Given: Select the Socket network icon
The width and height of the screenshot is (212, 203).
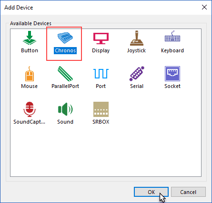Looking at the screenshot, I should tap(172, 74).
